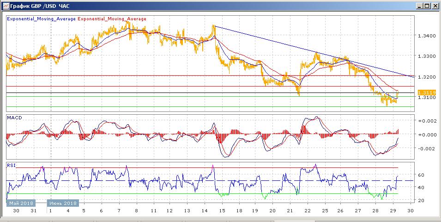Click date label 26 on time axis

coord(340,211)
